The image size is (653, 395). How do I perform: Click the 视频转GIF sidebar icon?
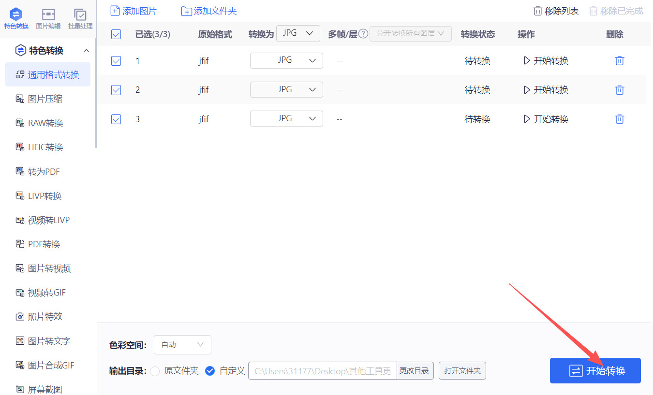point(20,293)
